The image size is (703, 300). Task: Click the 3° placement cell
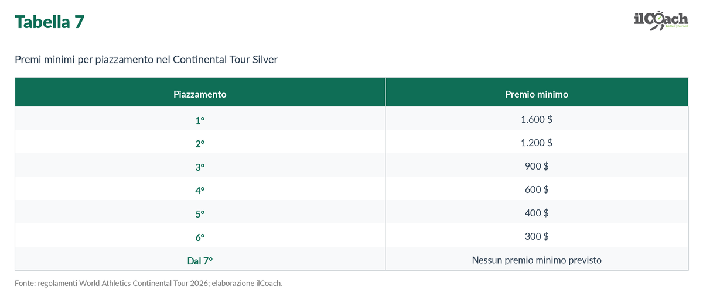[200, 167]
